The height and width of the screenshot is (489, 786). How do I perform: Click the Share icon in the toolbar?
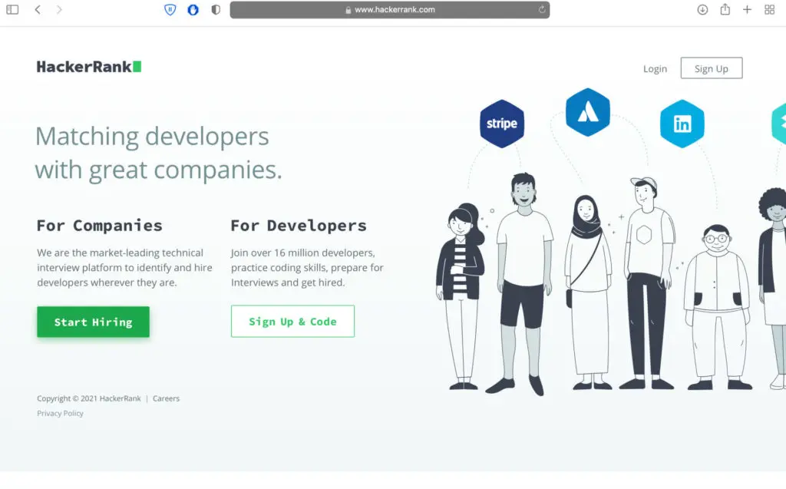point(724,9)
